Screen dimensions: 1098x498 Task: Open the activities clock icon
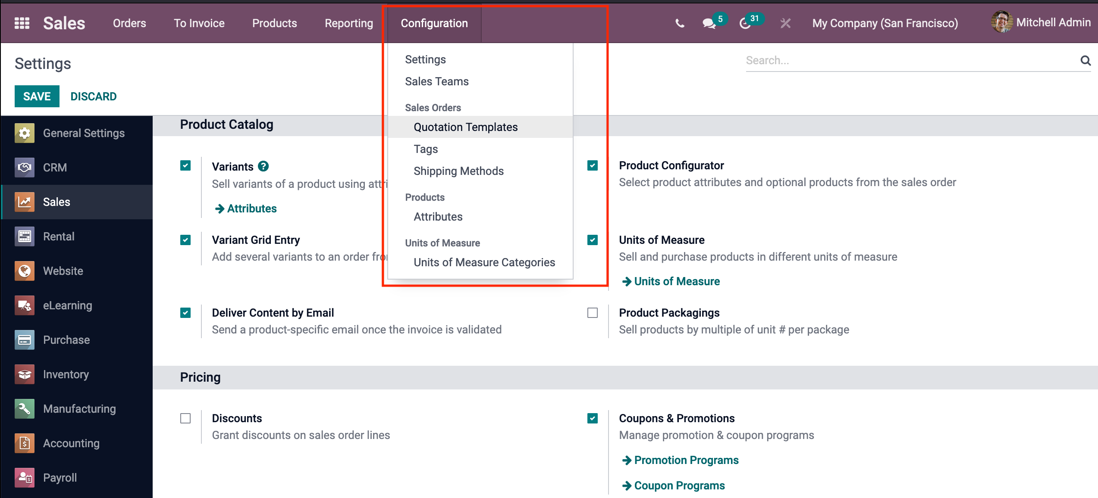click(x=745, y=23)
